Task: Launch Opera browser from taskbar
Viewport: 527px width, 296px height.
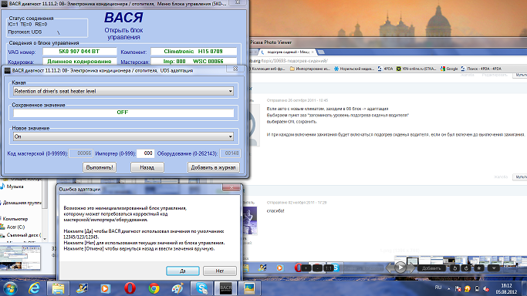Action: (x=130, y=288)
